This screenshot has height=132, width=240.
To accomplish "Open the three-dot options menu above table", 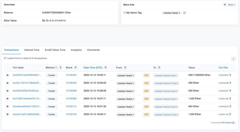I will point(233,59).
